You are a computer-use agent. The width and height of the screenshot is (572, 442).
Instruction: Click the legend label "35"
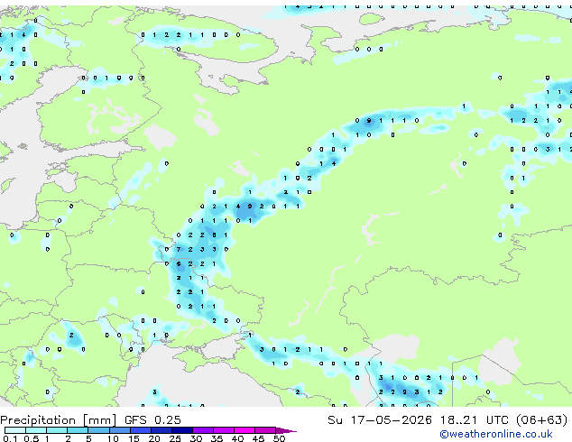pyautogui.click(x=217, y=438)
